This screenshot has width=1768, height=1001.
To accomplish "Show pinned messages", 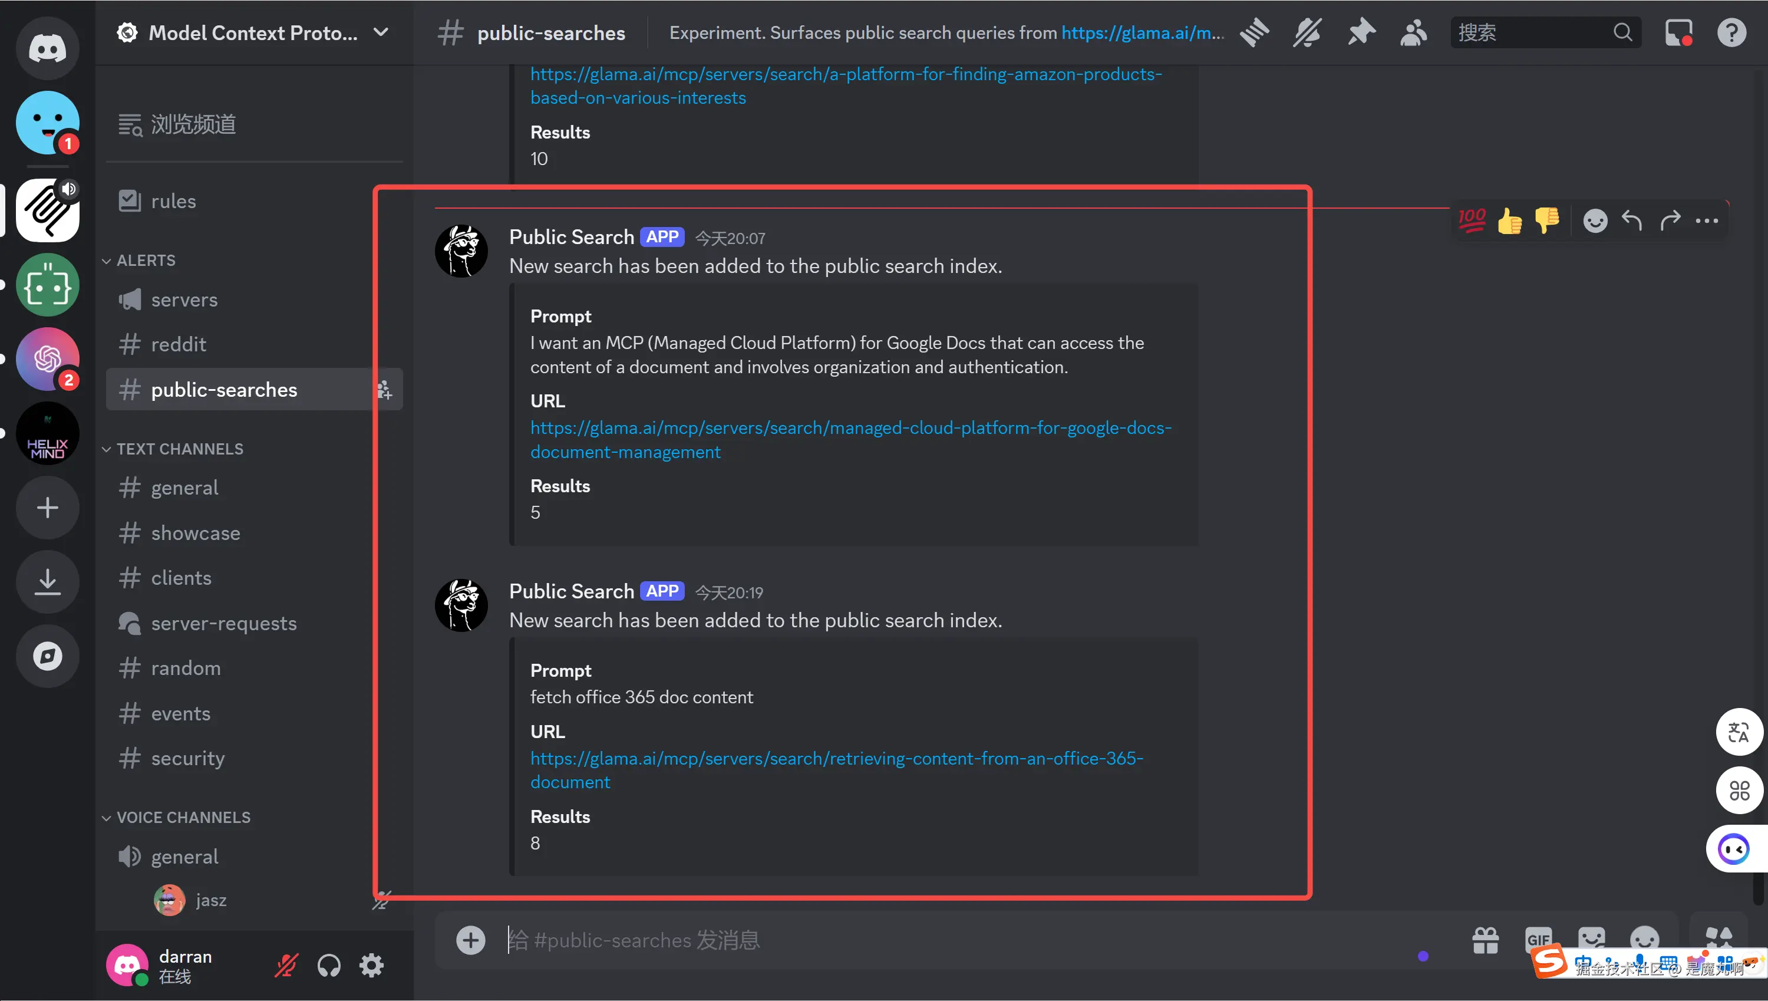I will (1361, 33).
